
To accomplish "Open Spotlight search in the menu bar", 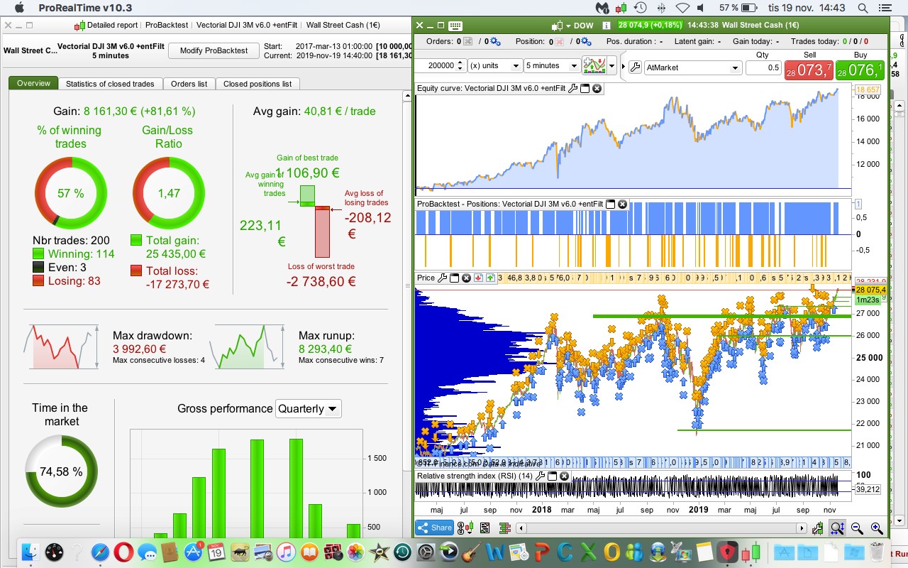I will tap(863, 8).
